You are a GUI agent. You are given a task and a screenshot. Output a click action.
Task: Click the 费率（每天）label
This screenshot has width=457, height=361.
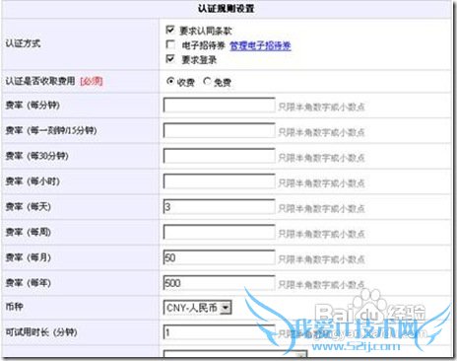(x=29, y=207)
